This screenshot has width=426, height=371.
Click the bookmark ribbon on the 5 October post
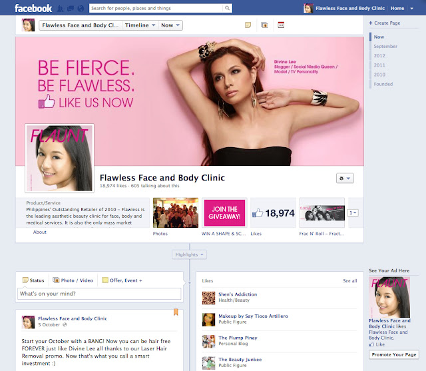[x=176, y=312]
